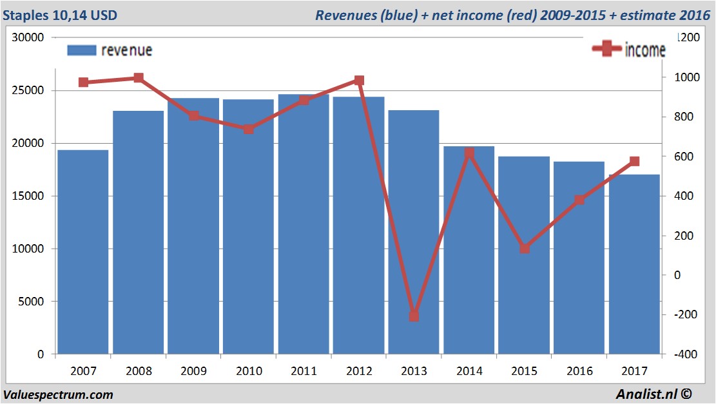Click the 2010 income data marker
Screen dimensions: 716x404
click(248, 129)
